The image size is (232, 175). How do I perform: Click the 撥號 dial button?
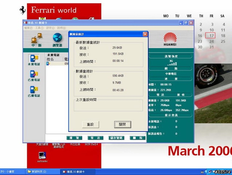tap(74, 138)
